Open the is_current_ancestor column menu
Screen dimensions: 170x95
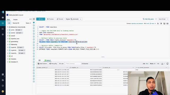(166, 68)
